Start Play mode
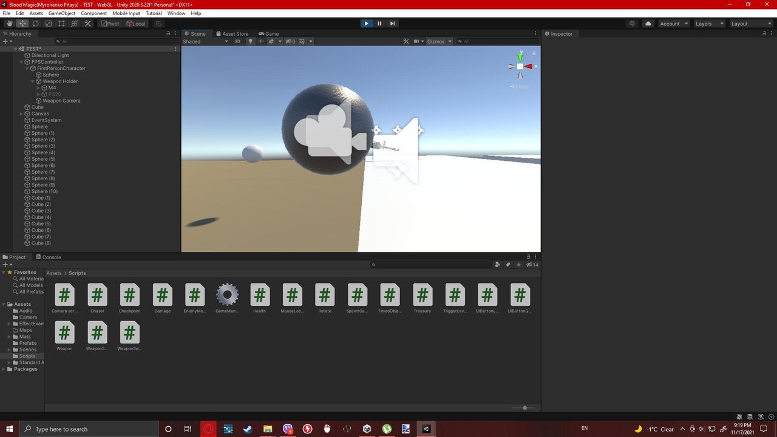The image size is (777, 437). point(366,24)
